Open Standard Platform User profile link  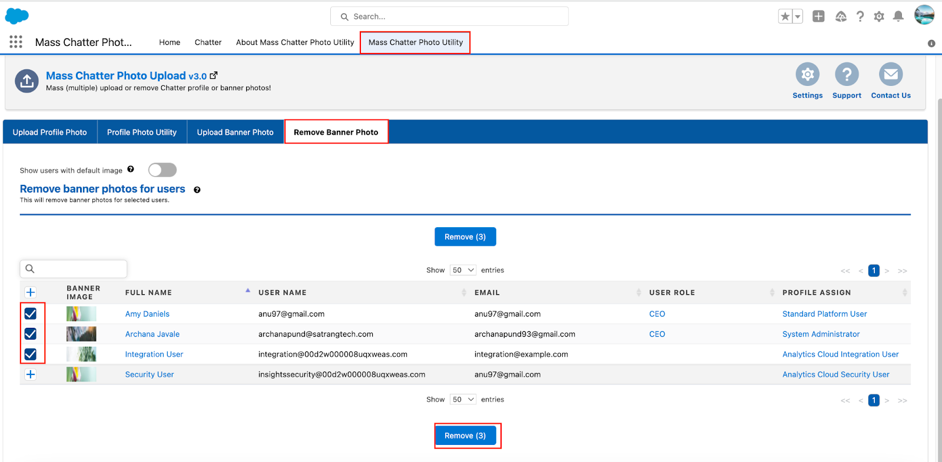coord(824,314)
